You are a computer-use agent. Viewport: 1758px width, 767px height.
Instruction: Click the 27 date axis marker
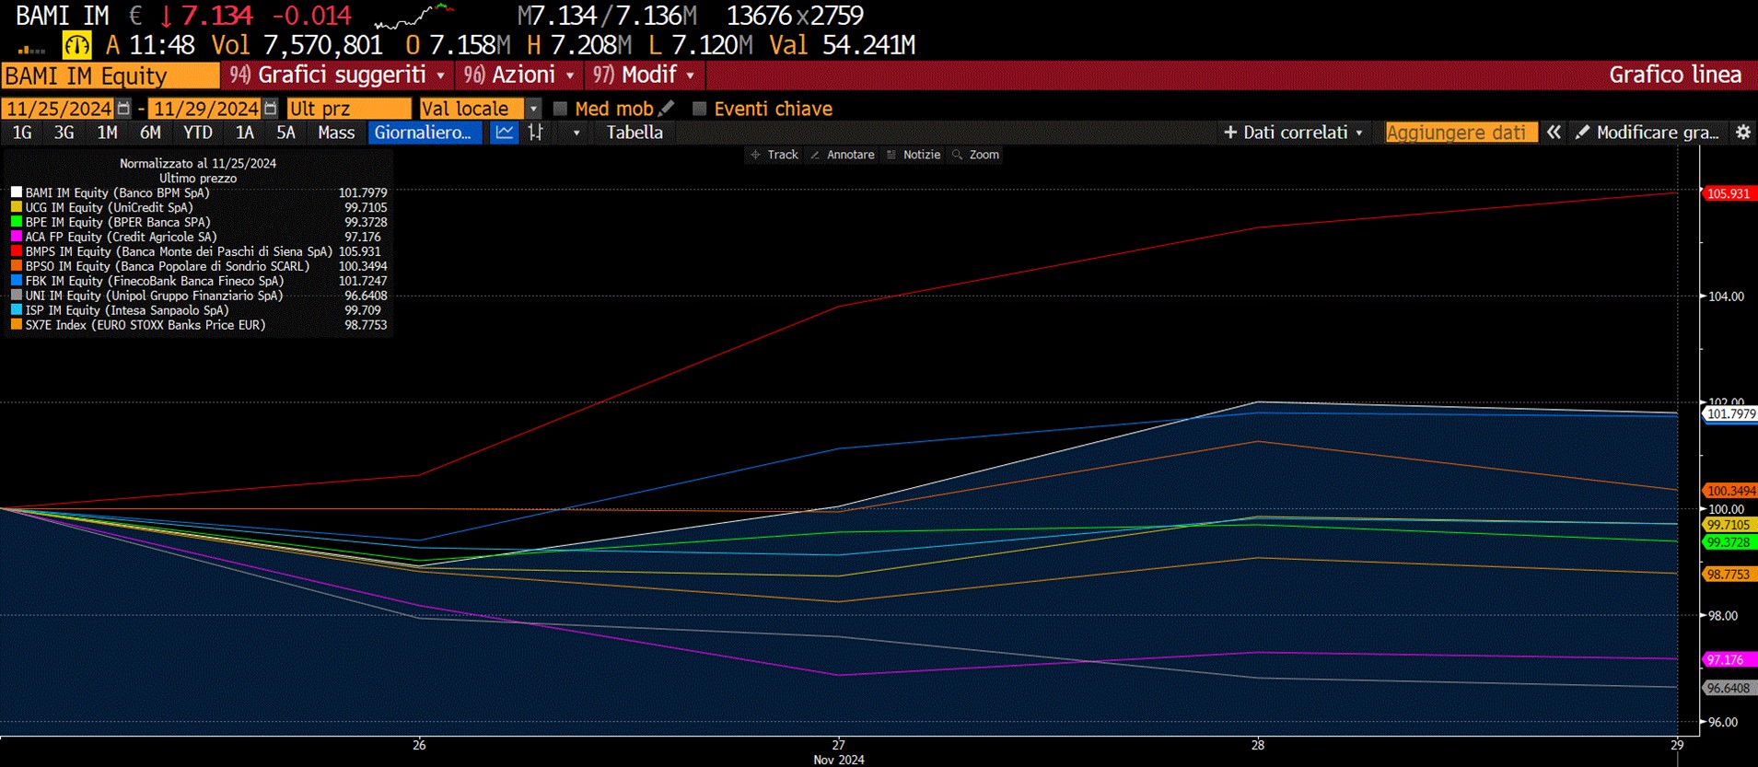pyautogui.click(x=838, y=744)
